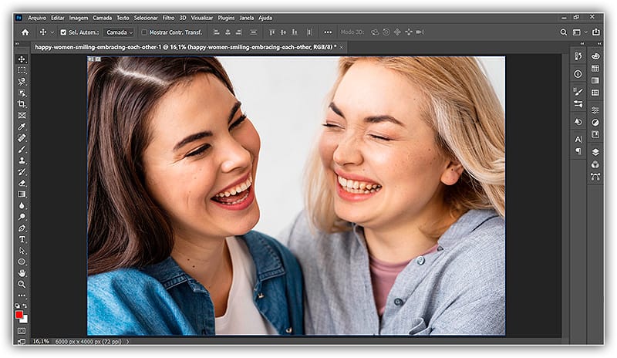Viewport: 617px width, 358px height.
Task: Click the Share image button
Action: (596, 32)
